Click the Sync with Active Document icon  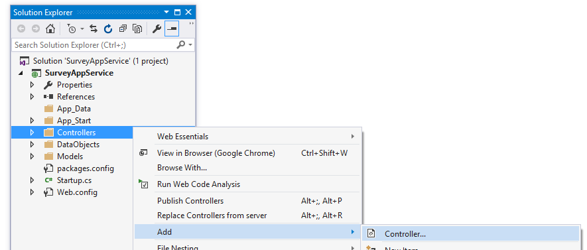tap(94, 29)
